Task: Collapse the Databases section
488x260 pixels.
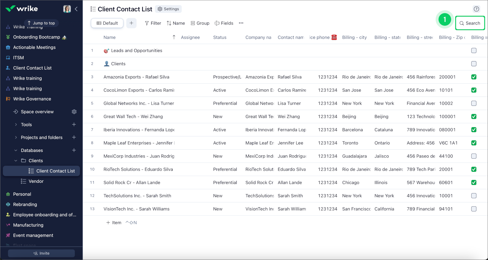Action: (15, 150)
